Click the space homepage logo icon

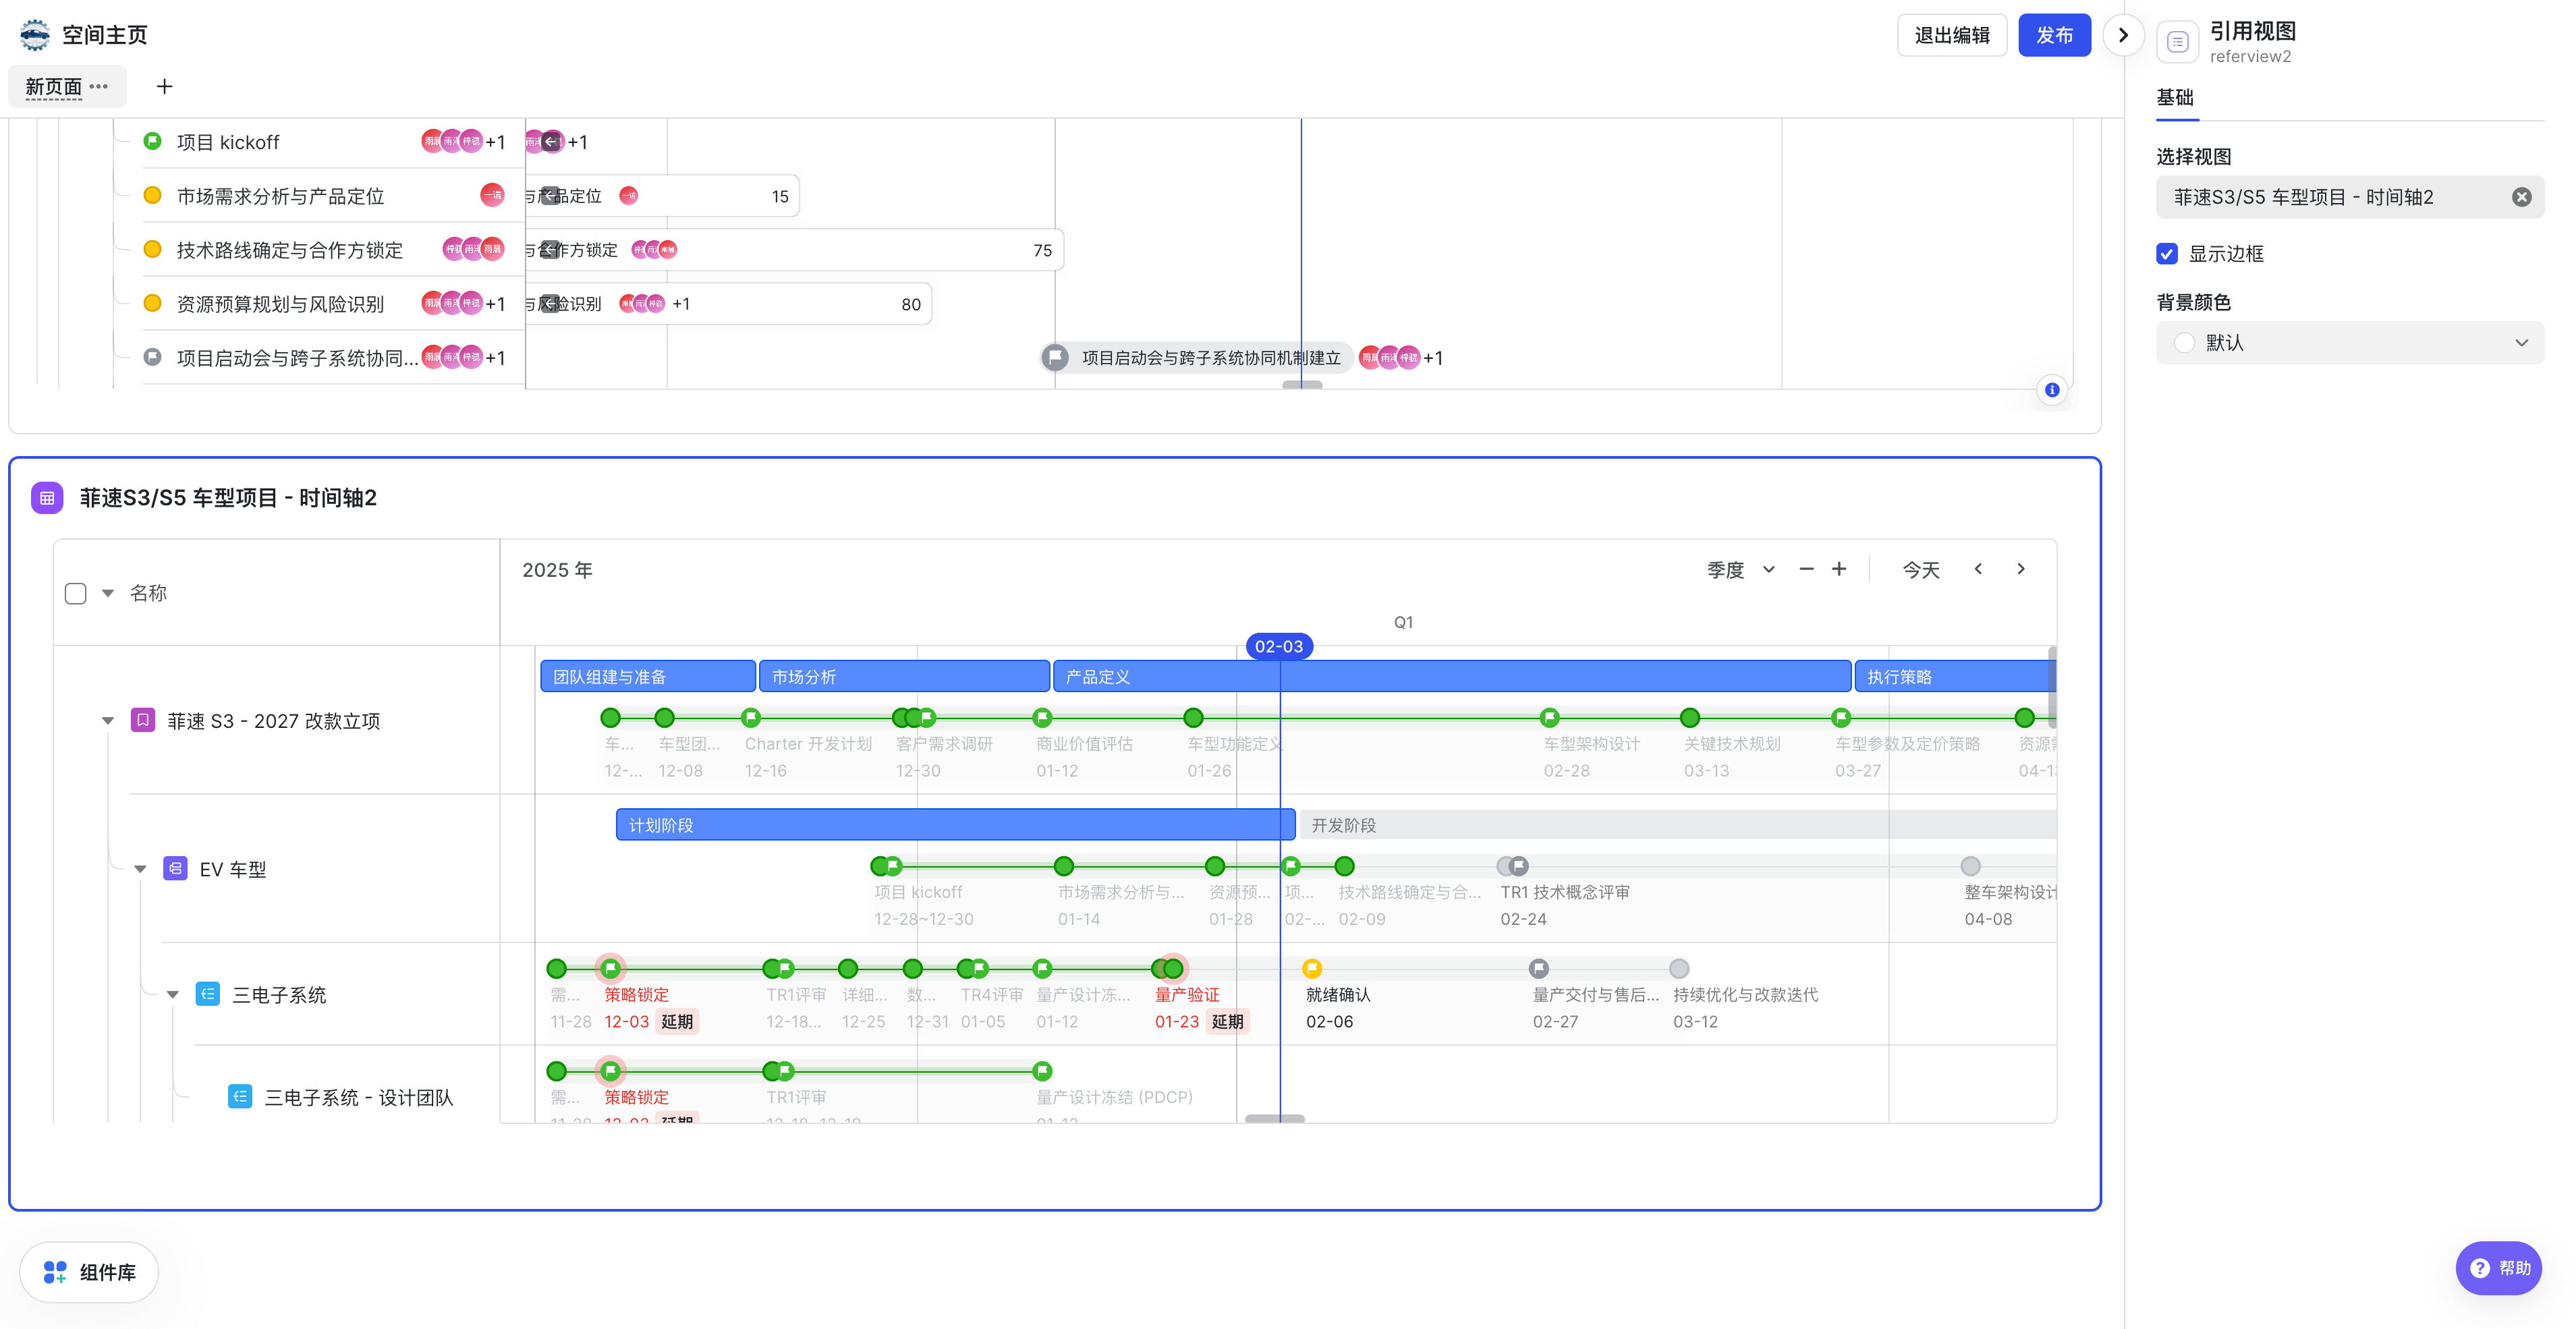click(x=35, y=35)
